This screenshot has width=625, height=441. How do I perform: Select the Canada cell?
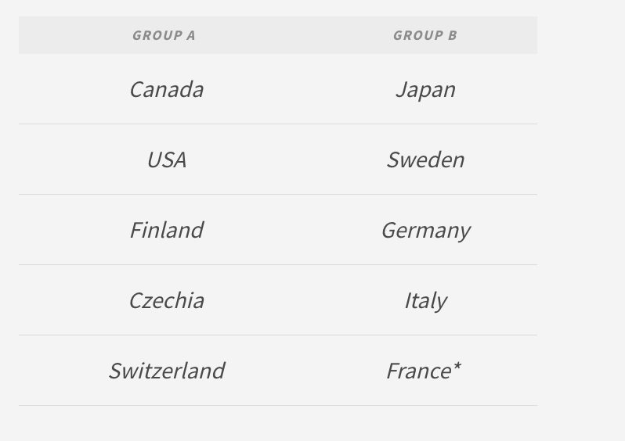(x=166, y=89)
